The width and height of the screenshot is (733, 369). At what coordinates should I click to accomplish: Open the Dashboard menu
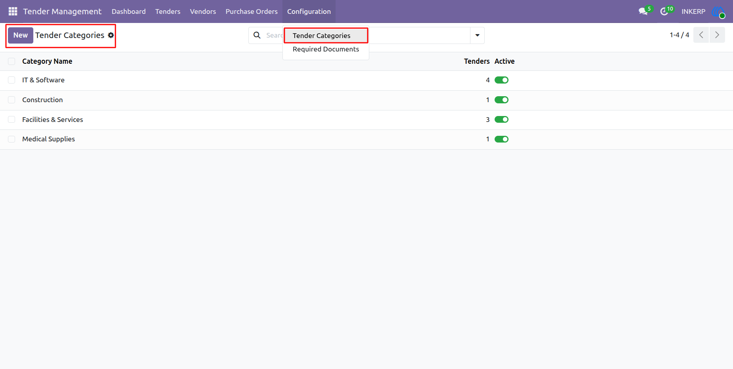(129, 11)
